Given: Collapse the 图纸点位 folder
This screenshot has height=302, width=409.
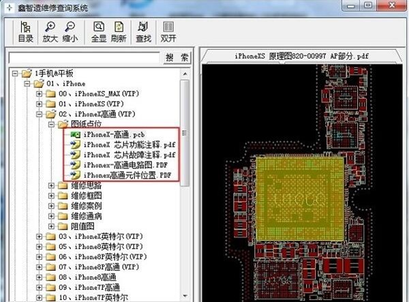Looking at the screenshot, I should coord(52,124).
